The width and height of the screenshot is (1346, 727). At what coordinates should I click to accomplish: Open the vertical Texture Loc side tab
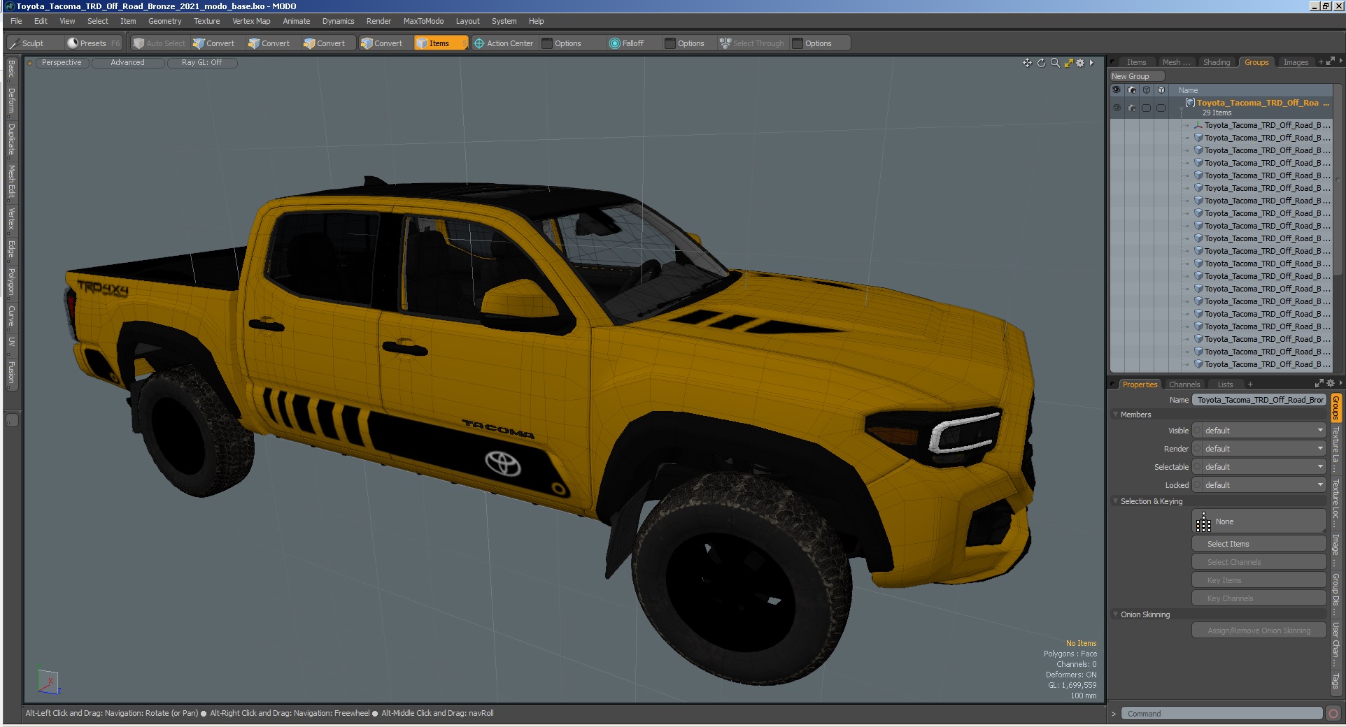1336,502
